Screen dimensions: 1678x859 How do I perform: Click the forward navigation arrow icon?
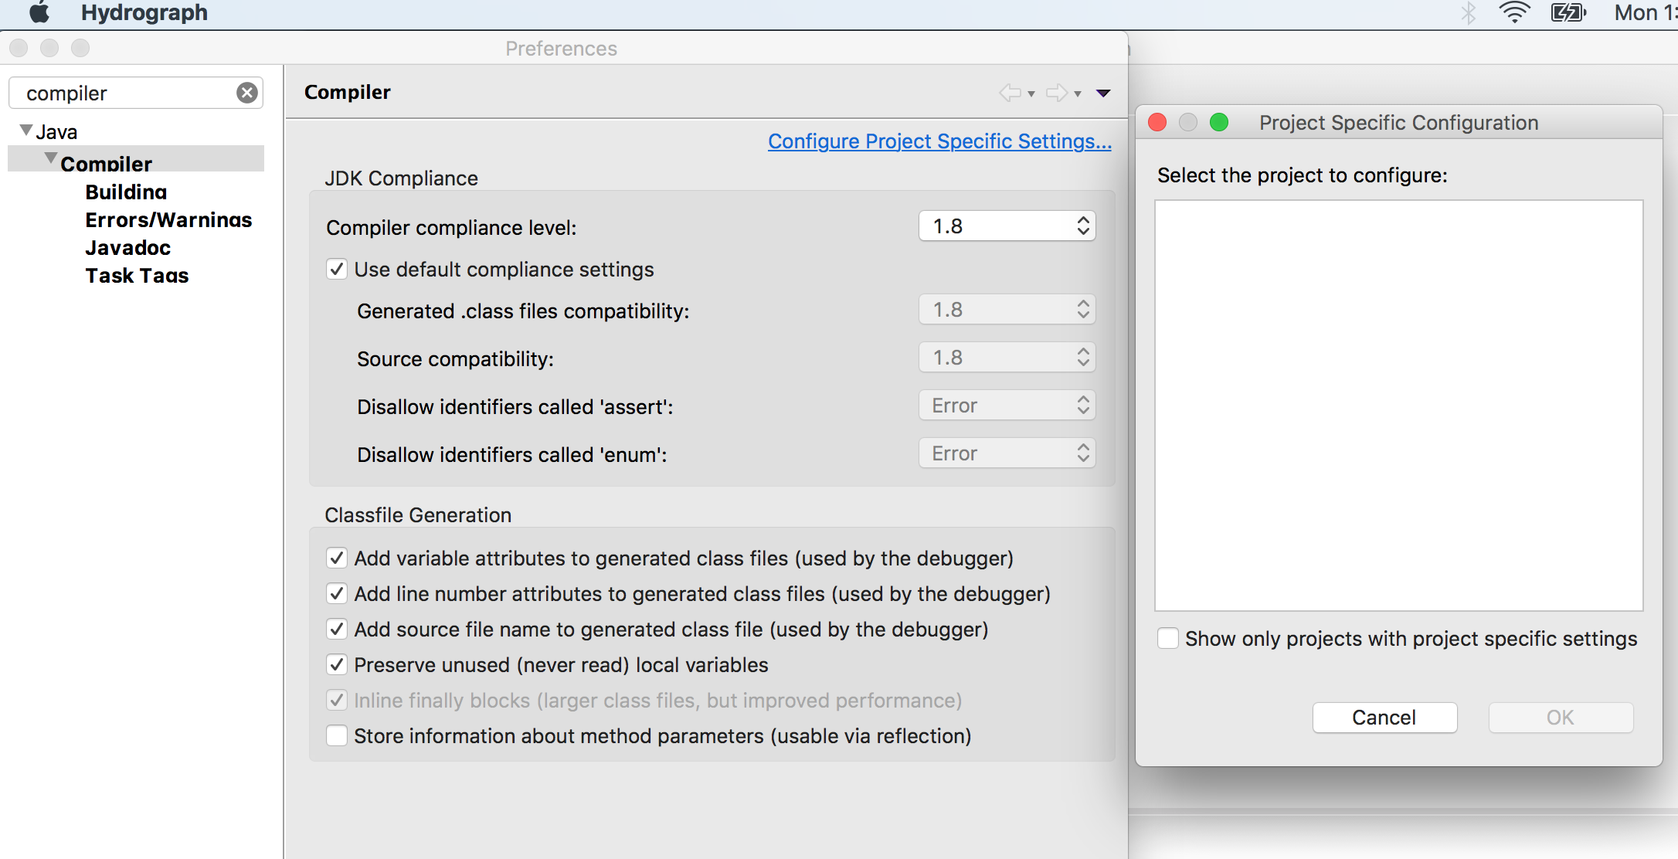(1057, 93)
